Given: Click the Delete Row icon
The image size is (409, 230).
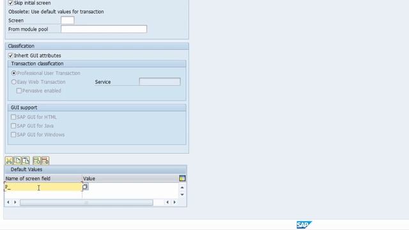Looking at the screenshot, I should (45, 160).
